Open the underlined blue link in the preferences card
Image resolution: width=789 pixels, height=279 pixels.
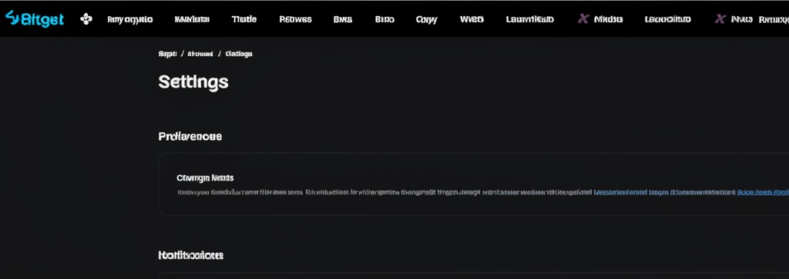(x=763, y=192)
